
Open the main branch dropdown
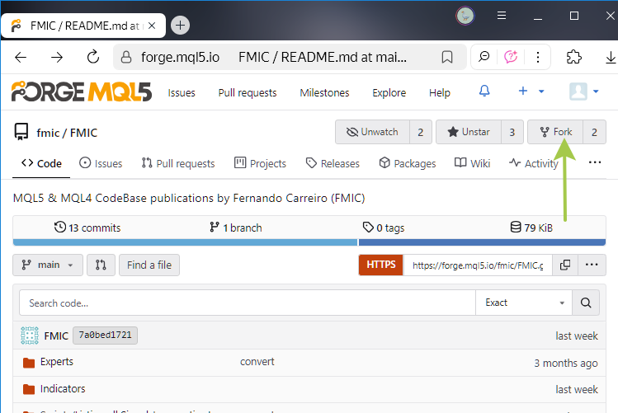[x=48, y=265]
